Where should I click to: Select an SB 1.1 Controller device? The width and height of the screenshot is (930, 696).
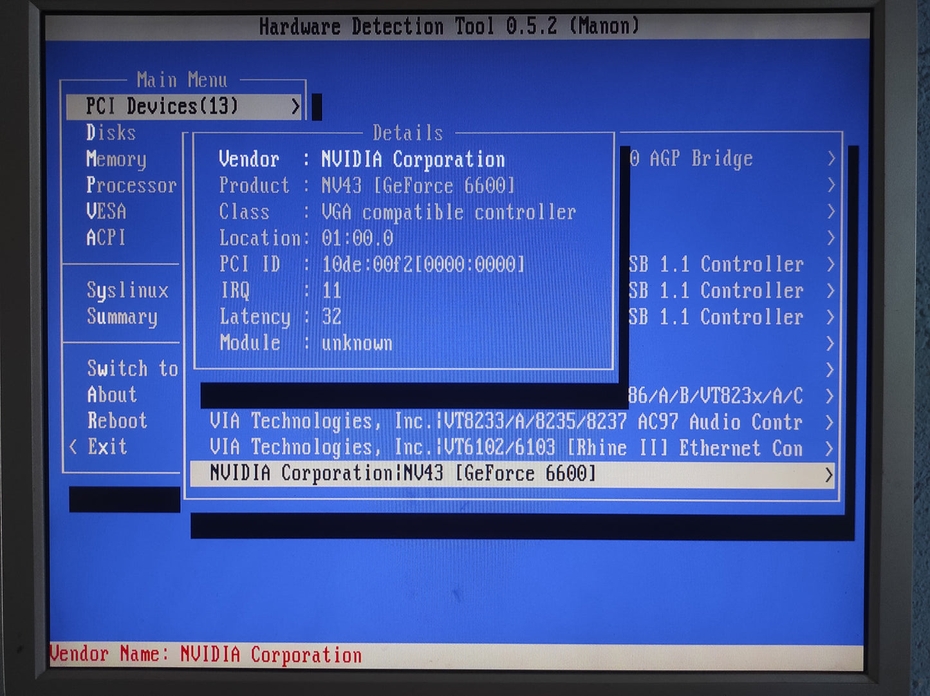[720, 265]
